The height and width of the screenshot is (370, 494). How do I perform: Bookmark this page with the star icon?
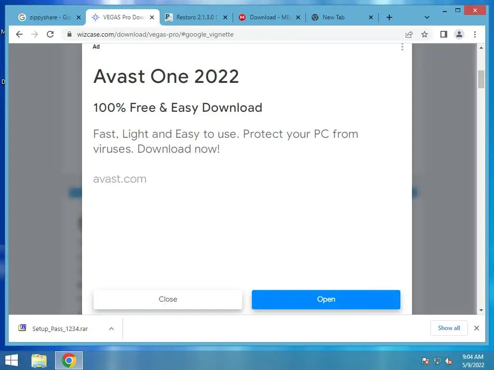(425, 34)
